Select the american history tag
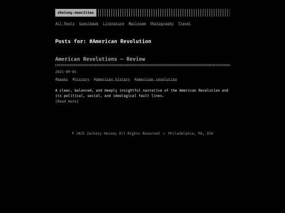Image resolution: width=285 pixels, height=213 pixels. 113,79
